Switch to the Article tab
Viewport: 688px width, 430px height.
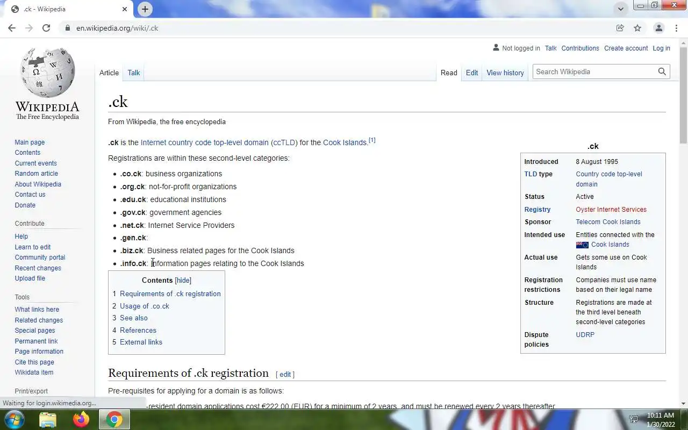pos(109,73)
